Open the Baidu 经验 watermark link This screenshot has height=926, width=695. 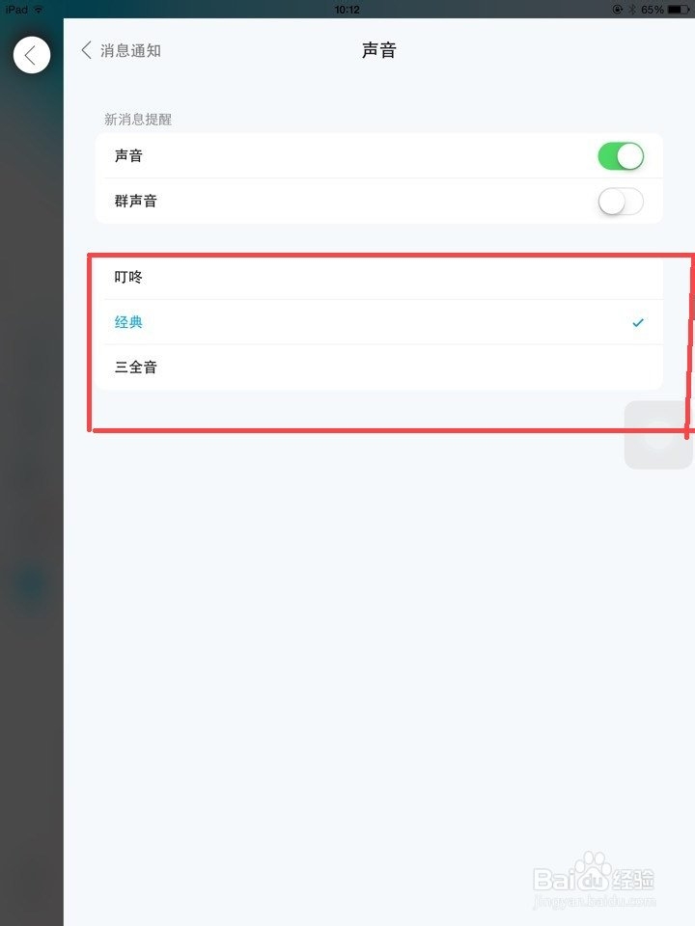point(594,881)
